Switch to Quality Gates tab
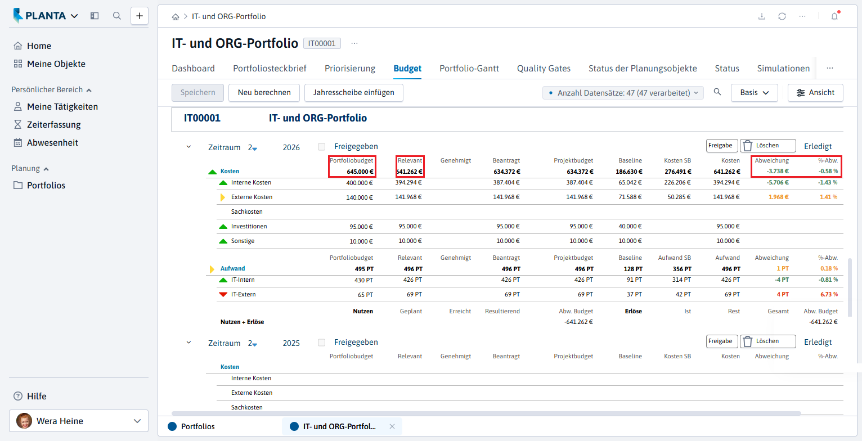 544,69
